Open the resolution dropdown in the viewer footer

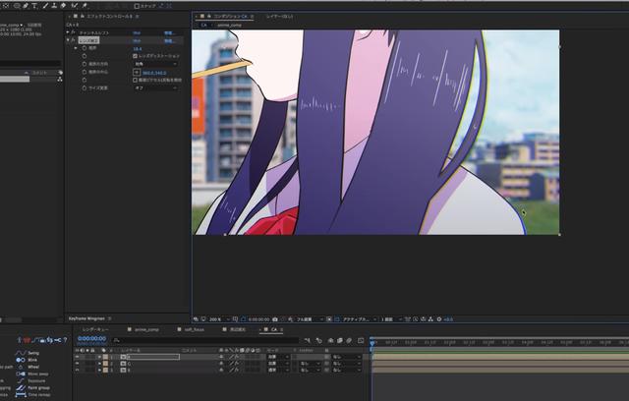pyautogui.click(x=310, y=319)
